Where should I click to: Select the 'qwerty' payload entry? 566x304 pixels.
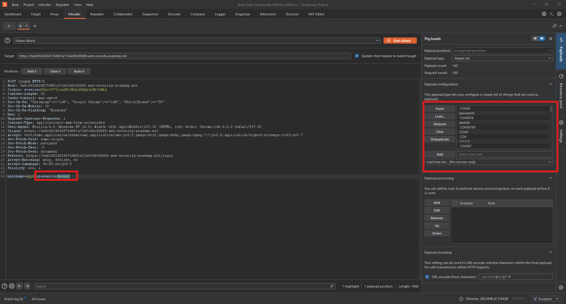click(503, 123)
